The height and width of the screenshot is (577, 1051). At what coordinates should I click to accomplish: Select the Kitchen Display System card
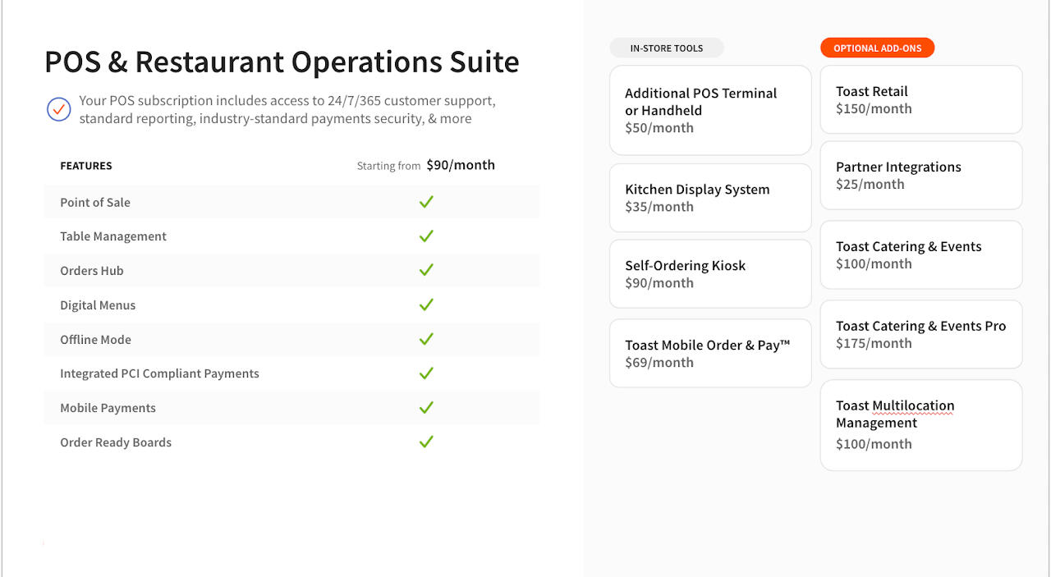tap(710, 198)
